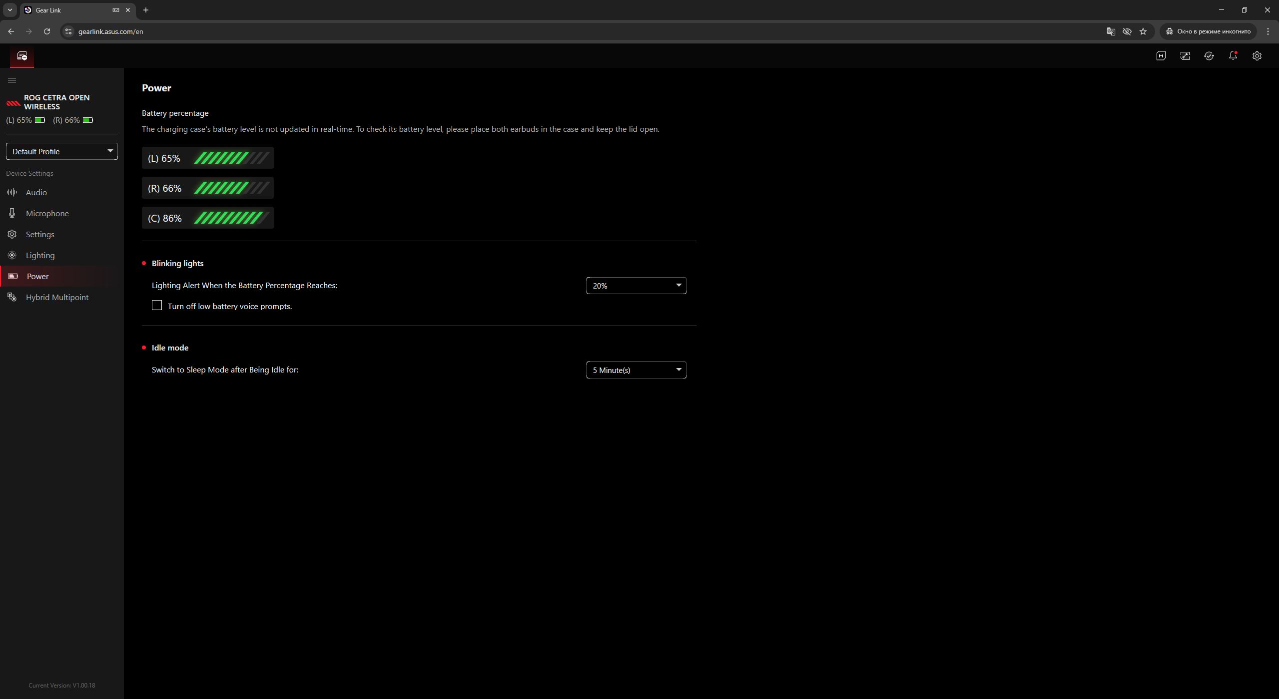Viewport: 1279px width, 699px height.
Task: Click the site information icon next to the URL
Action: tap(68, 31)
